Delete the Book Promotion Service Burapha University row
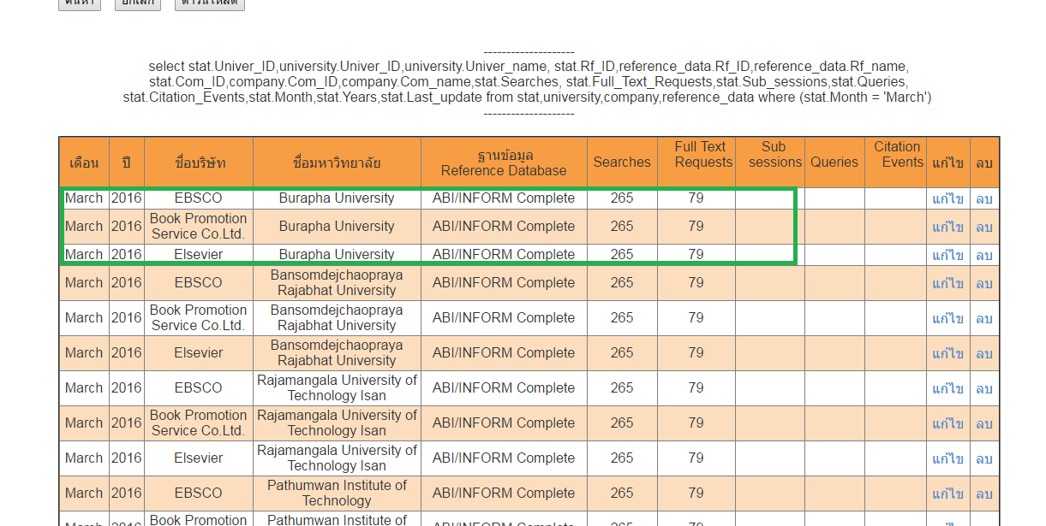The height and width of the screenshot is (526, 1046). click(x=984, y=227)
